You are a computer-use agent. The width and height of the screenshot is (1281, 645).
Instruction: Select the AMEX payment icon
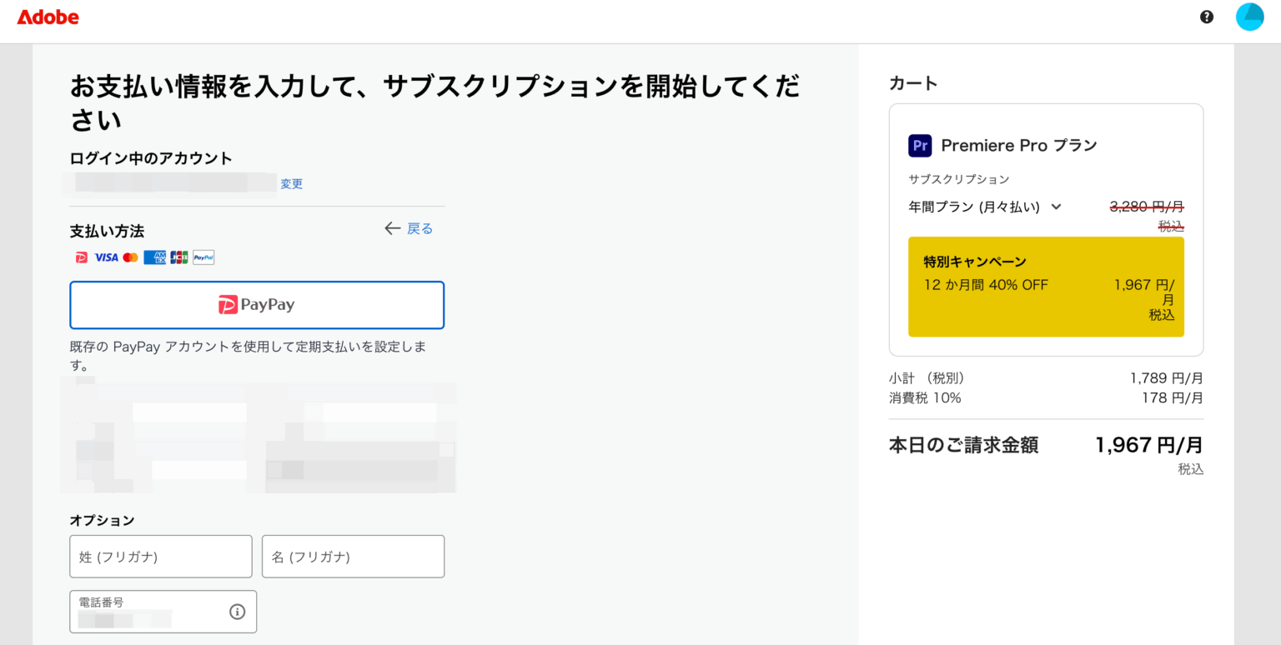(x=154, y=257)
